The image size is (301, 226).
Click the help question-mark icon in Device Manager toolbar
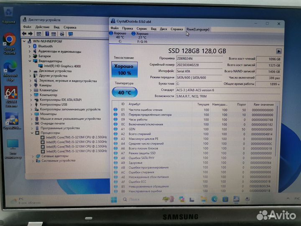coord(47,34)
